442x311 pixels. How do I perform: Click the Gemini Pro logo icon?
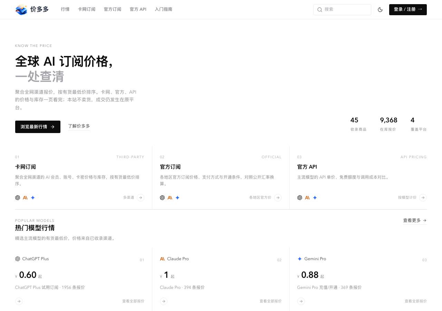coord(300,259)
